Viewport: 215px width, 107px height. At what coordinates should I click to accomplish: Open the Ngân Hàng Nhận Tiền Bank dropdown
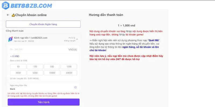coord(44,87)
